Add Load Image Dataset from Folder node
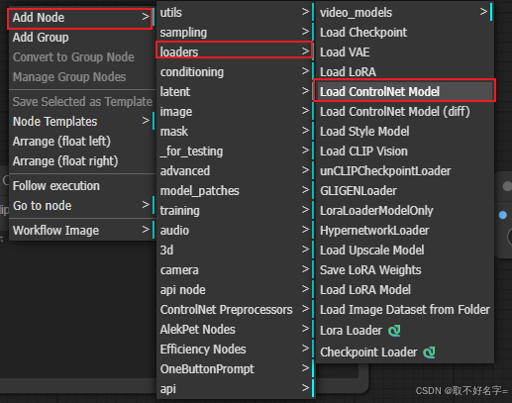This screenshot has height=403, width=512. click(x=405, y=310)
